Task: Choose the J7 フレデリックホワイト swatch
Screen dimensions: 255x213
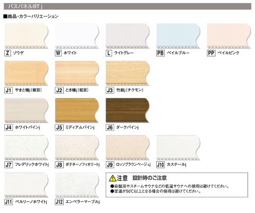Action: 26,148
